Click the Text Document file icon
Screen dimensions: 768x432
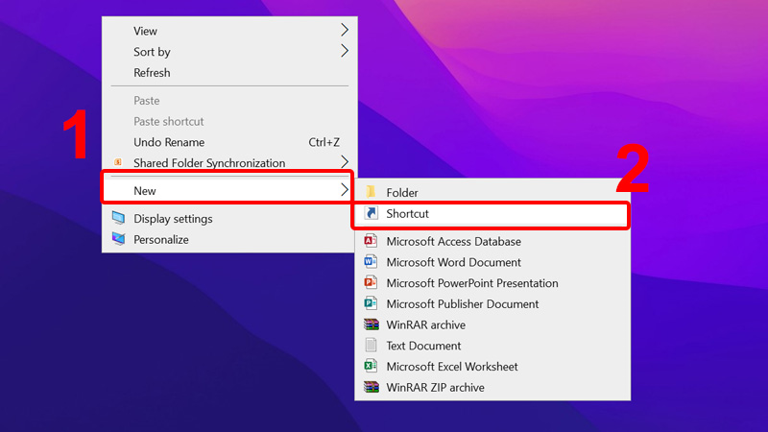click(371, 346)
